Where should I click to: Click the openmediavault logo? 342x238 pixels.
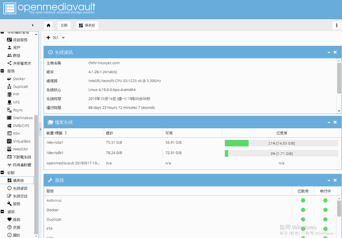[49, 8]
